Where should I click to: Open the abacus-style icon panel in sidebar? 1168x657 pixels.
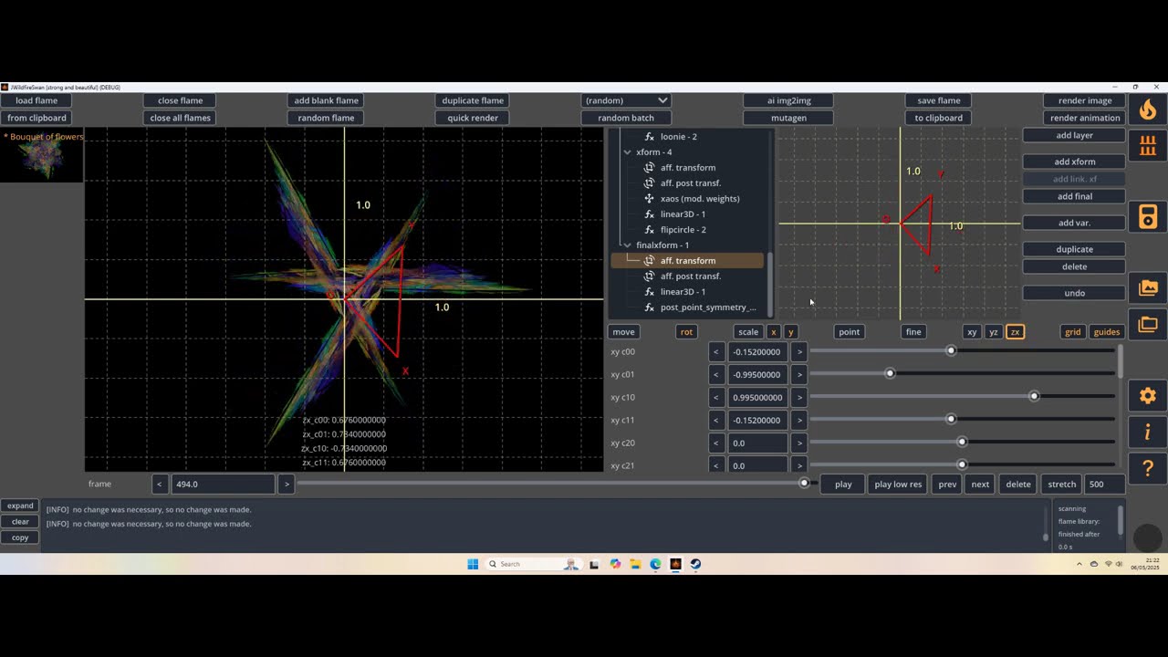(1148, 145)
